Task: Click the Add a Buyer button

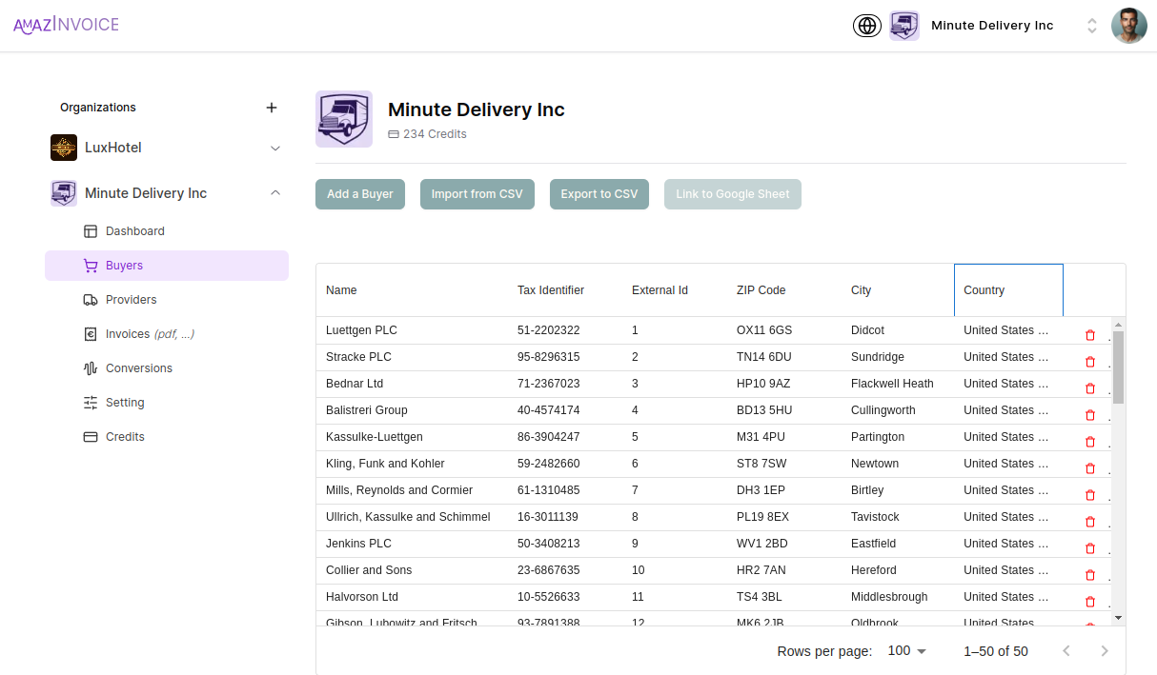Action: click(x=359, y=193)
